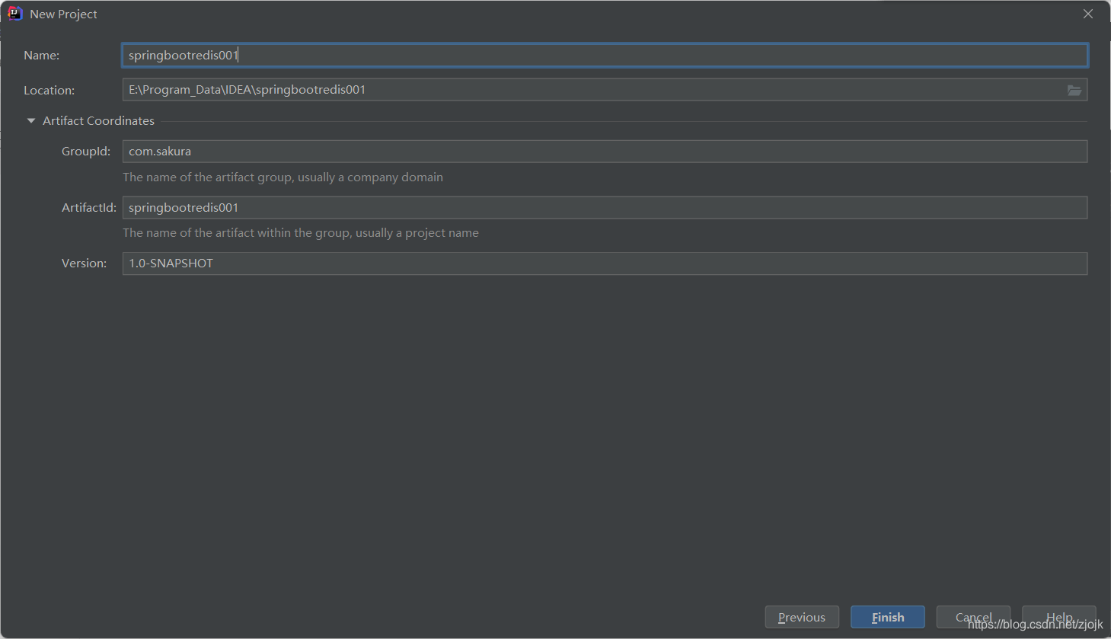
Task: Click the 'GroupId:' label
Action: (86, 152)
